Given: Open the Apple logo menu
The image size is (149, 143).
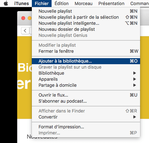Looking at the screenshot, I should [x=6, y=3].
